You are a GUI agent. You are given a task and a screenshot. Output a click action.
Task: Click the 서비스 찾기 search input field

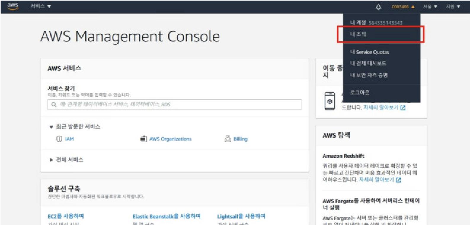pyautogui.click(x=175, y=105)
